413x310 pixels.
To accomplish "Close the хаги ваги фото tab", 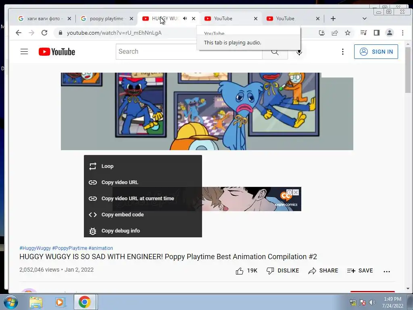I will pyautogui.click(x=69, y=19).
